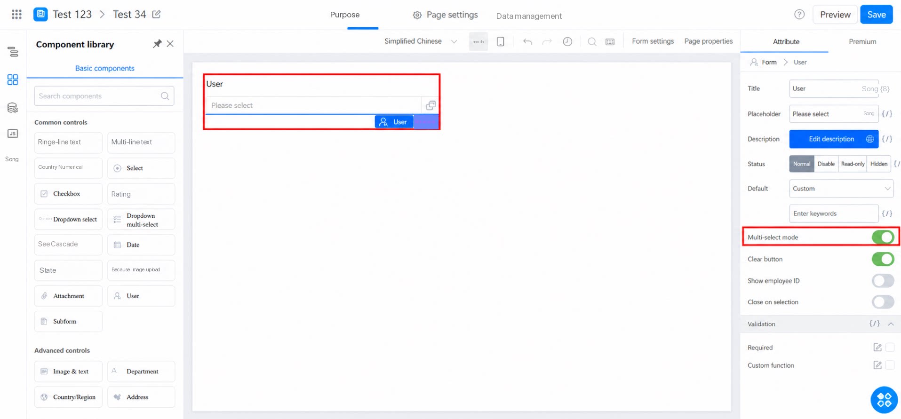Expand the Default Custom dropdown
Screen dimensions: 901x419
point(841,189)
